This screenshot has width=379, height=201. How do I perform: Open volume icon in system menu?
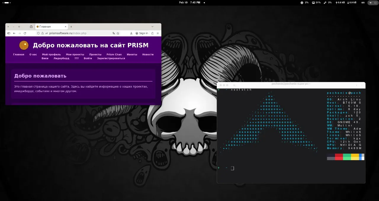[371, 2]
